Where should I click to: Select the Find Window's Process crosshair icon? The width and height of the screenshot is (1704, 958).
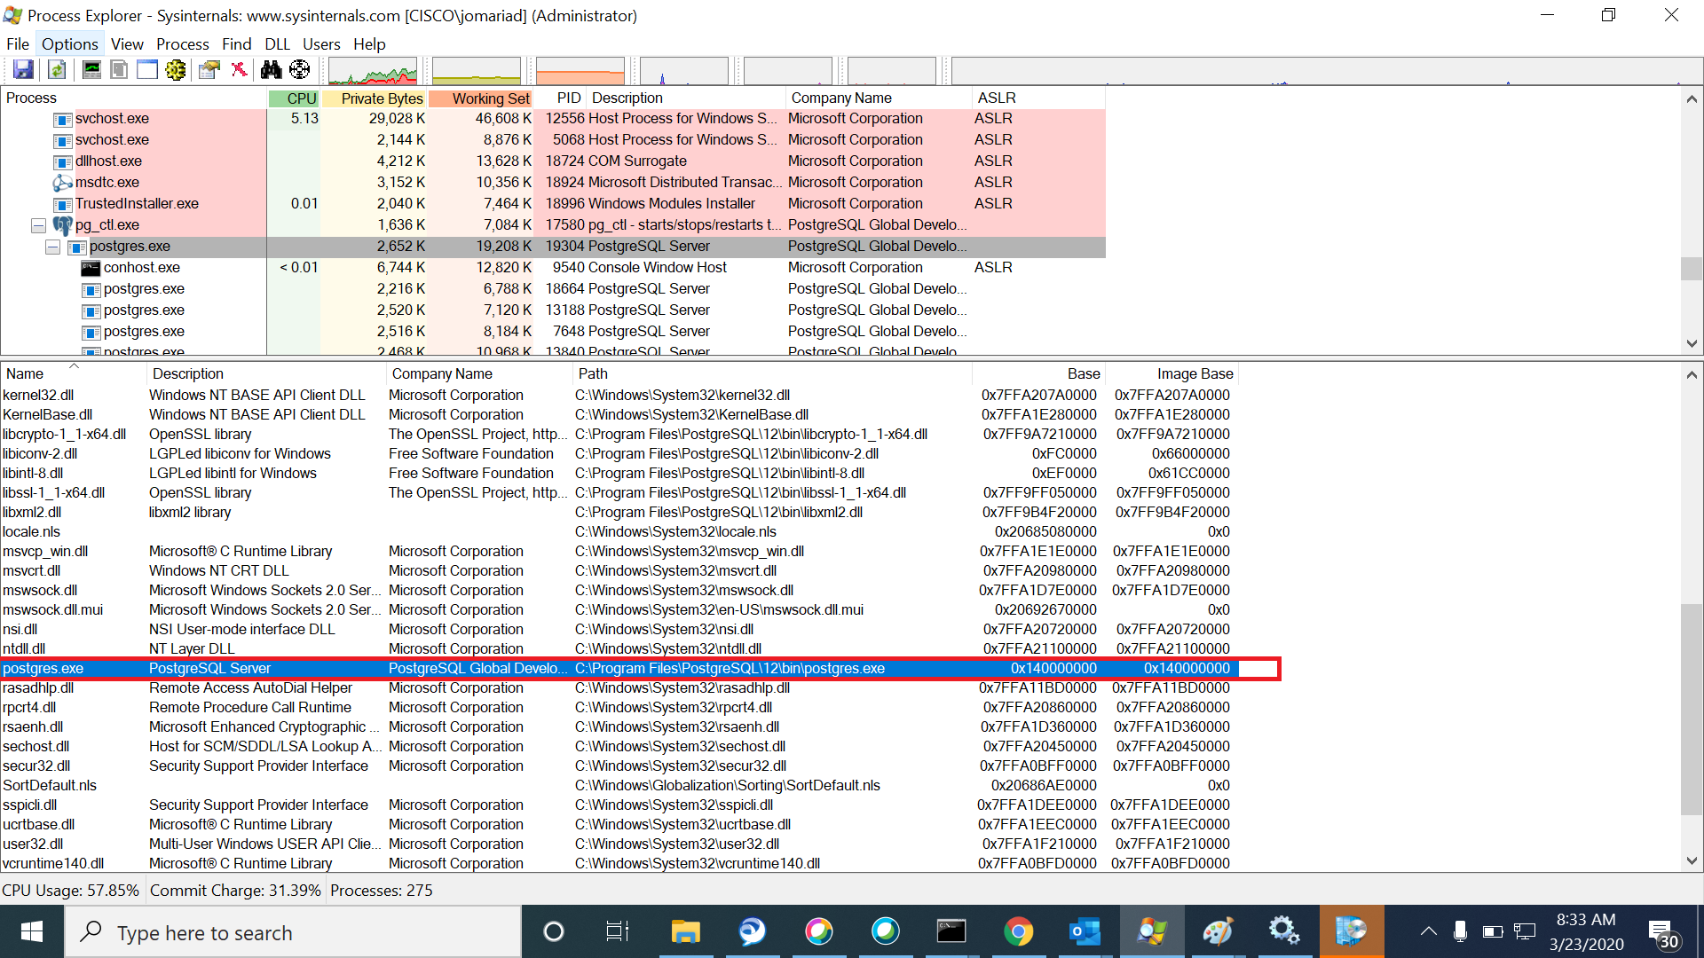tap(300, 69)
